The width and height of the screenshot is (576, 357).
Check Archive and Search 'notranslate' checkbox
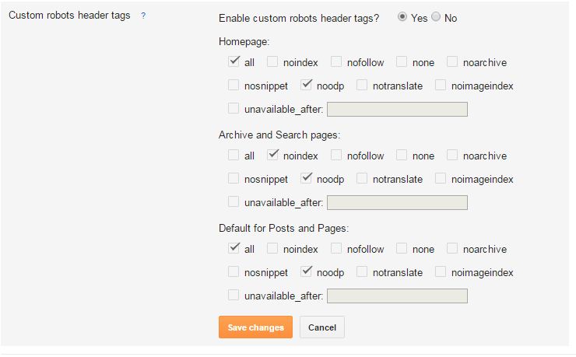pyautogui.click(x=362, y=178)
